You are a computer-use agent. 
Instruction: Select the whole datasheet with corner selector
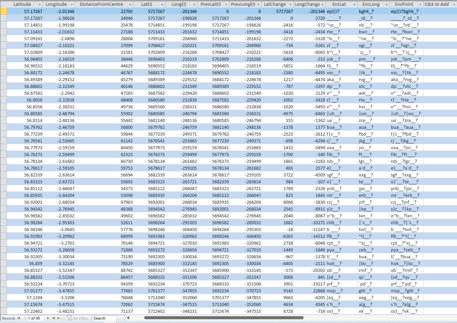[3, 4]
